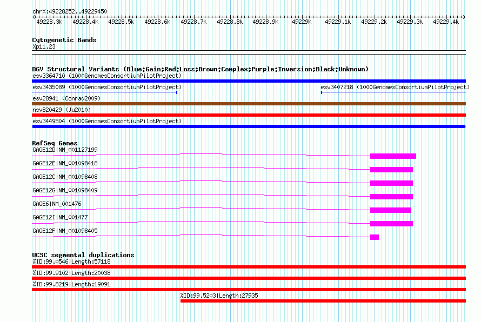Open variant esv3449504 label
Image resolution: width=481 pixels, height=322 pixels.
pyautogui.click(x=107, y=121)
